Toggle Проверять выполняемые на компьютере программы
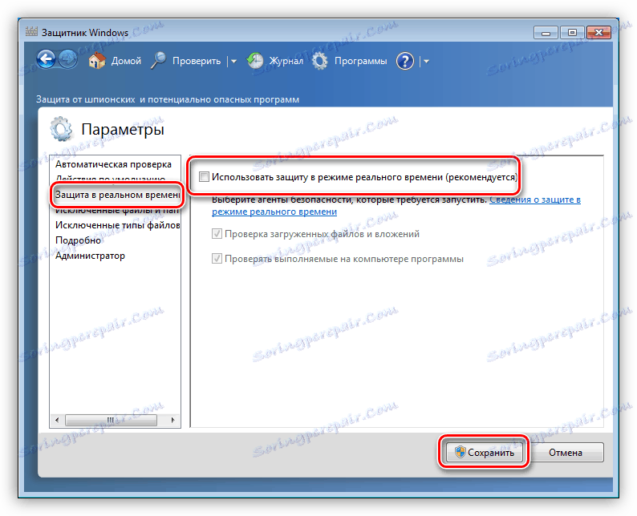The height and width of the screenshot is (516, 637). point(217,259)
